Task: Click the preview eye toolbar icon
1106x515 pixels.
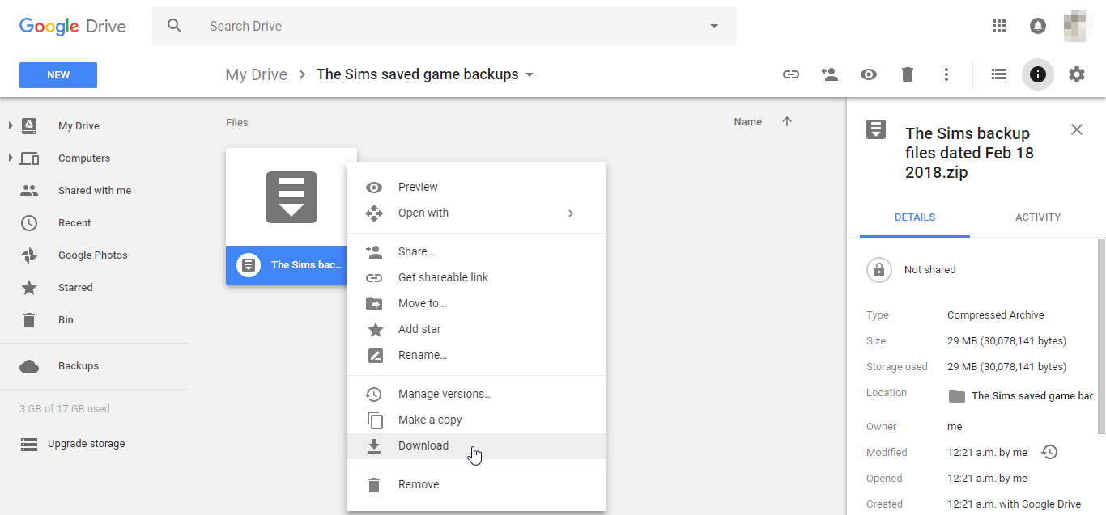Action: [x=869, y=74]
